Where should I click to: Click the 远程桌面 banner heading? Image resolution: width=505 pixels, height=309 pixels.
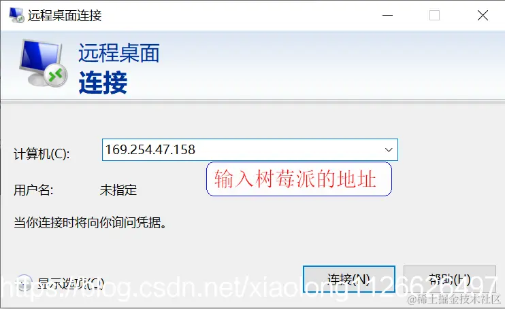pyautogui.click(x=119, y=53)
